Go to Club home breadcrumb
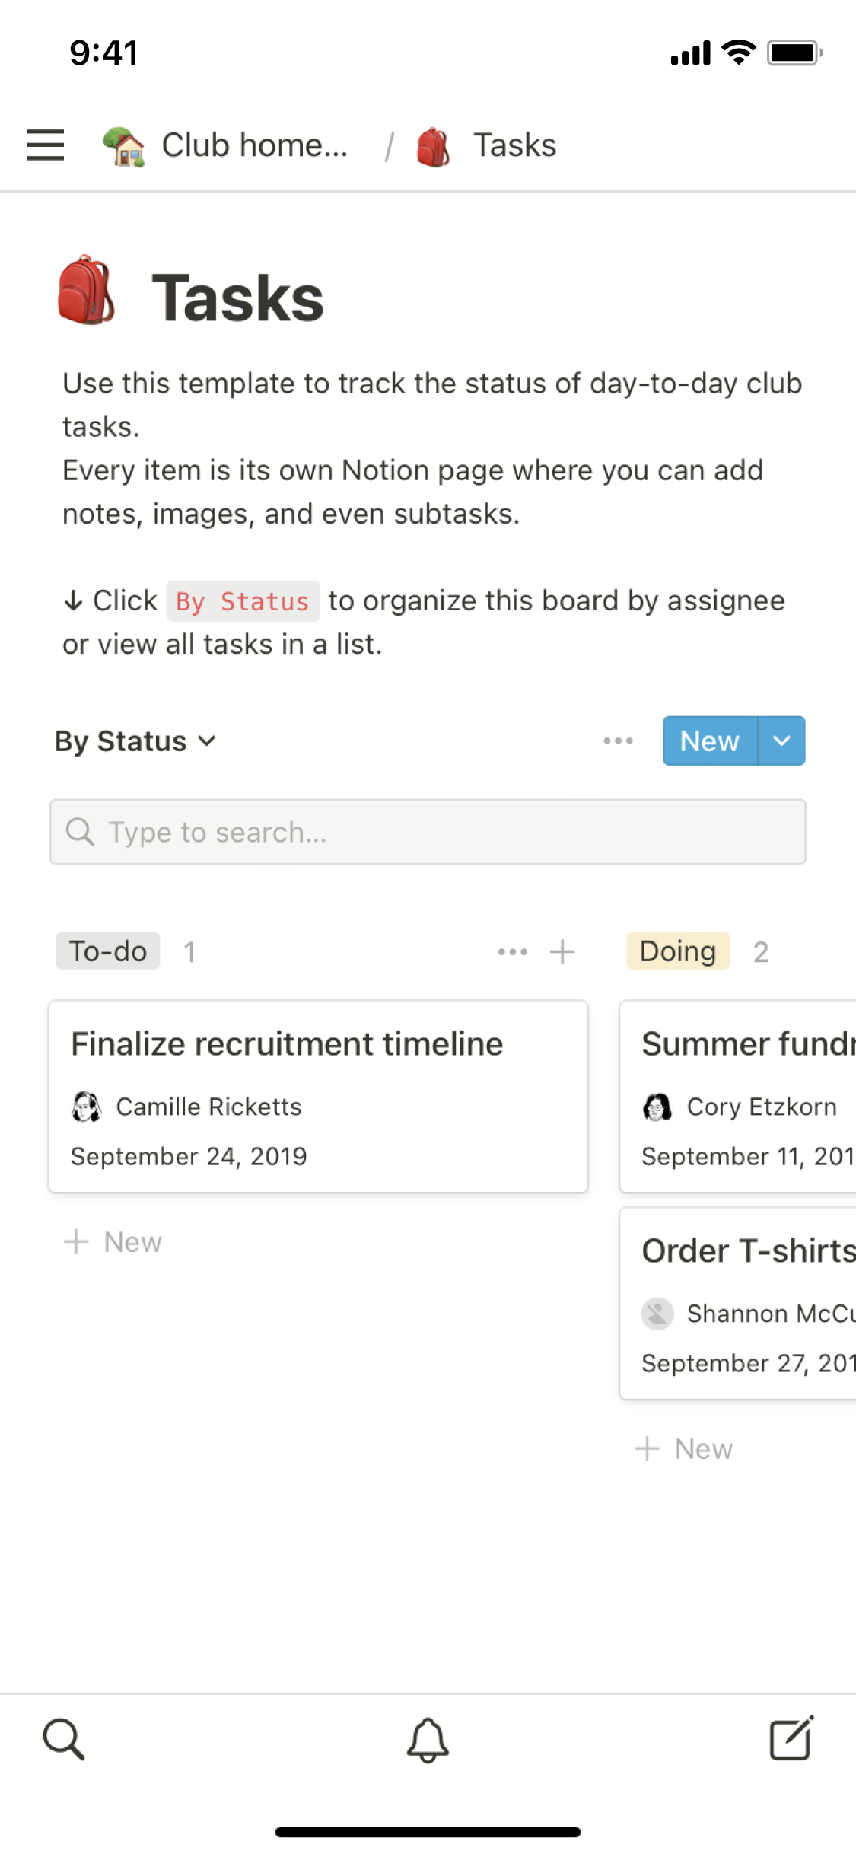The width and height of the screenshot is (856, 1854). pos(227,145)
